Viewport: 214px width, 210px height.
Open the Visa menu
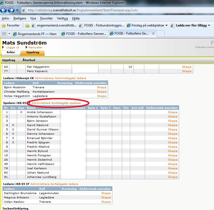tap(33, 18)
